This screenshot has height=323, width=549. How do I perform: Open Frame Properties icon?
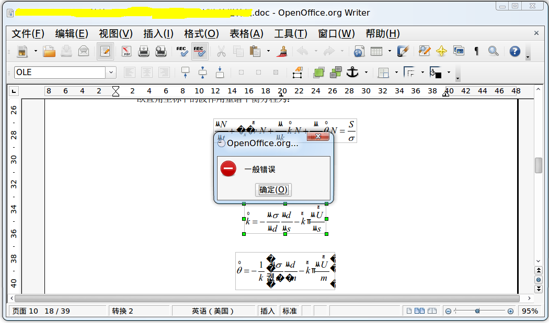click(x=298, y=73)
